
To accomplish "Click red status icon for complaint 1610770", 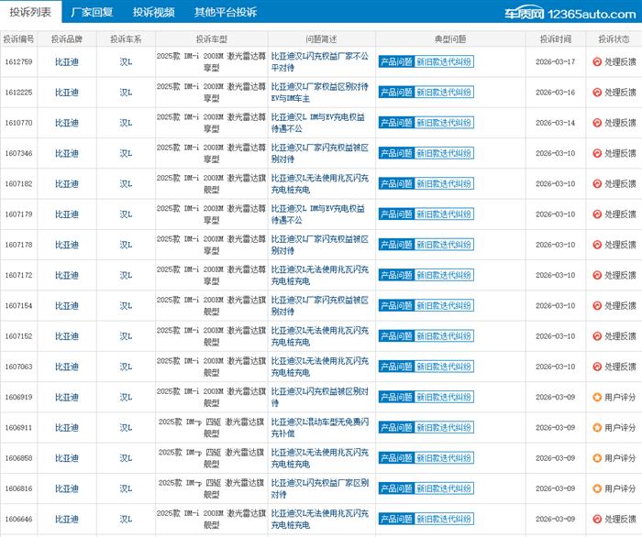I will 597,123.
